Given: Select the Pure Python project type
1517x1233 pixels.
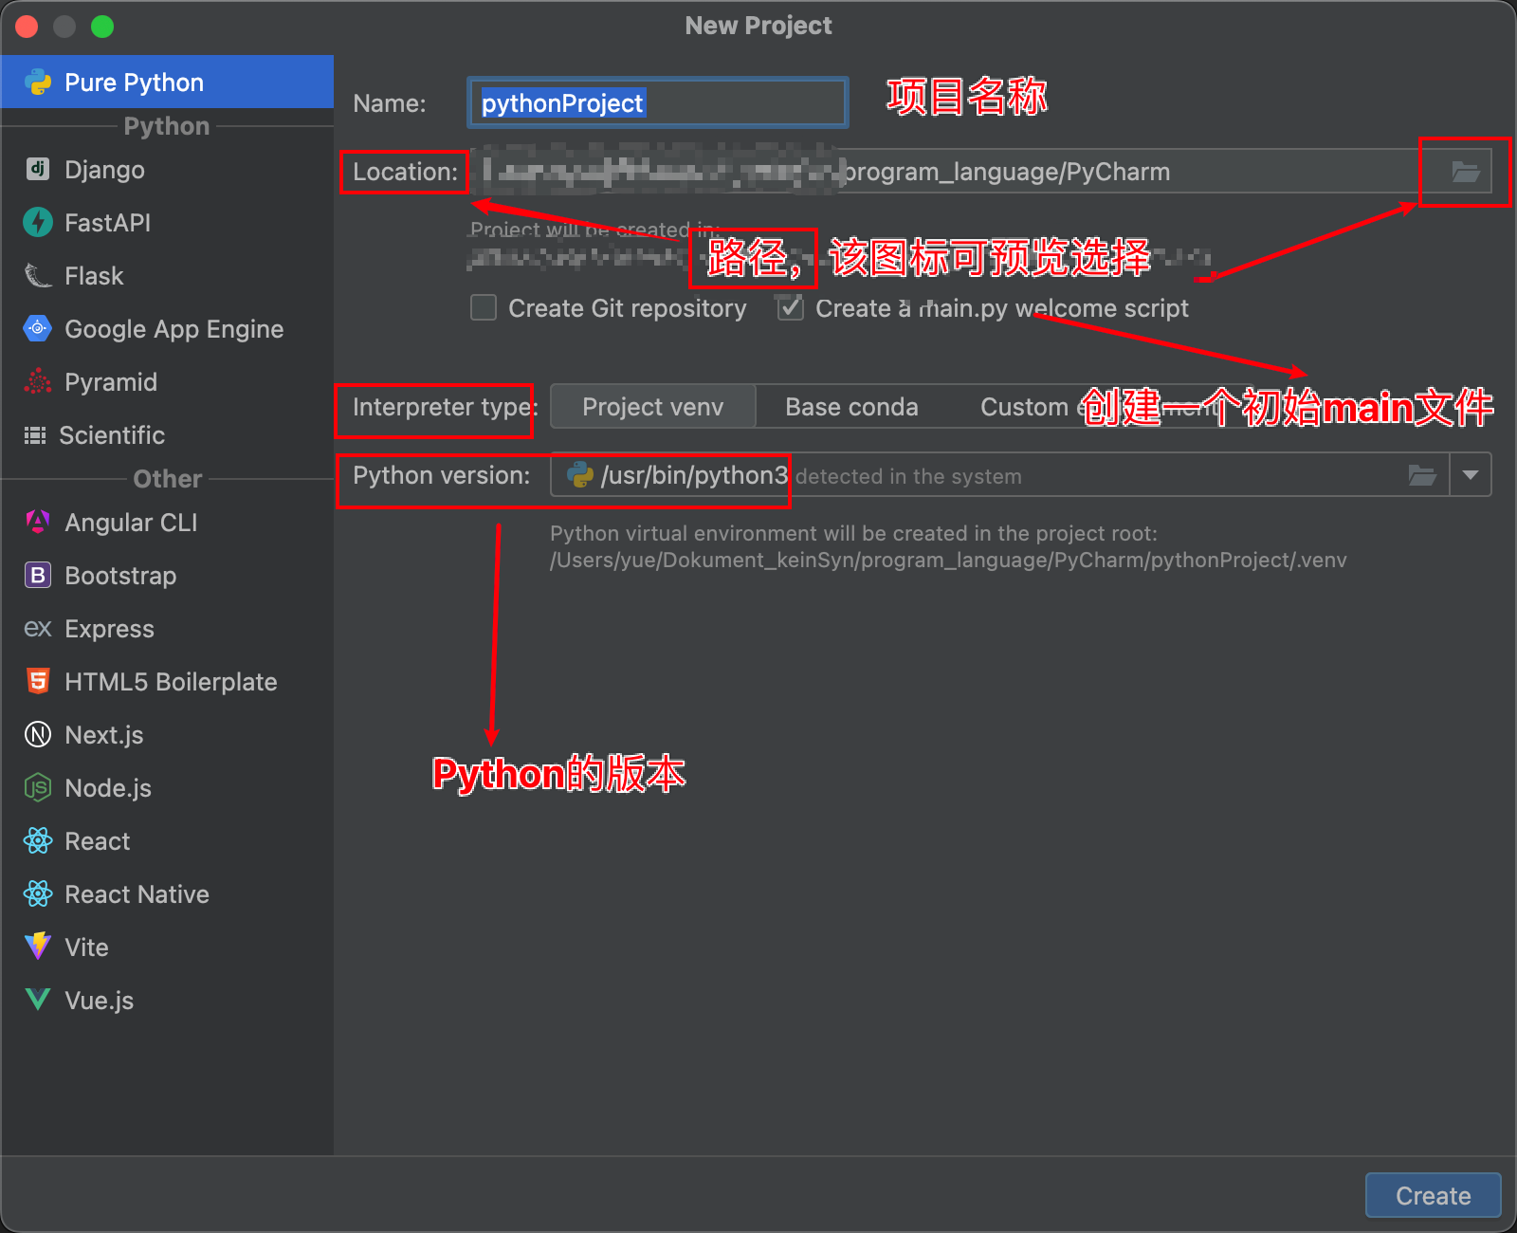Looking at the screenshot, I should click(167, 83).
